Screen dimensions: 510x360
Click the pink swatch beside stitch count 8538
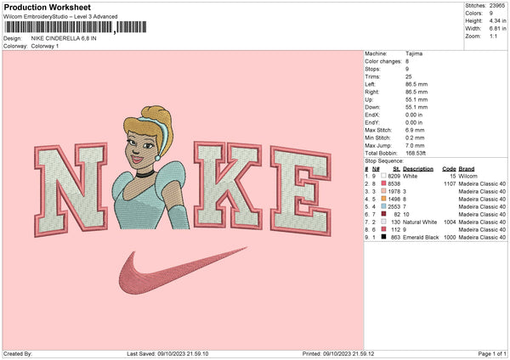[384, 183]
